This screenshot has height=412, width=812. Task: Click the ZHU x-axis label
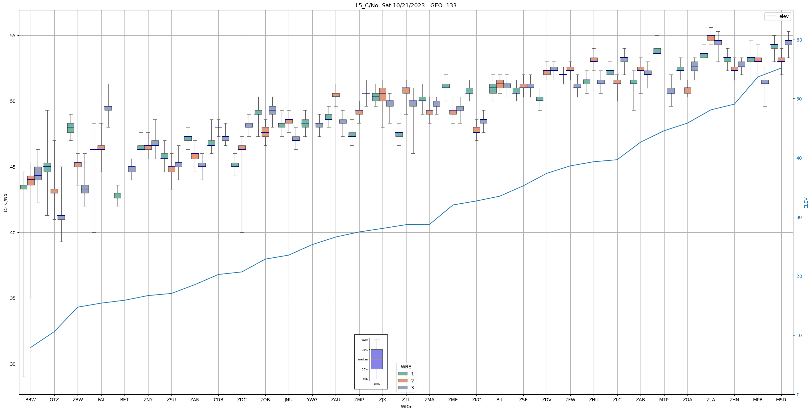pos(594,400)
